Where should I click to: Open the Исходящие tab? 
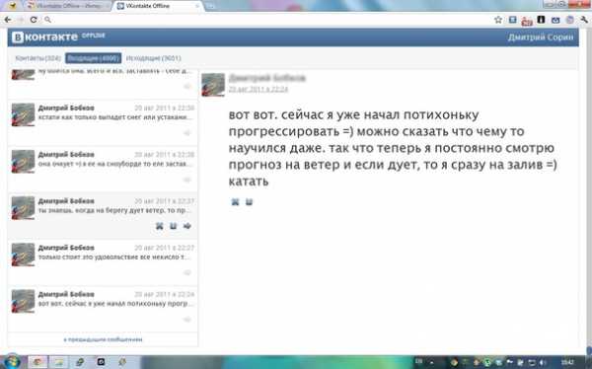point(153,58)
